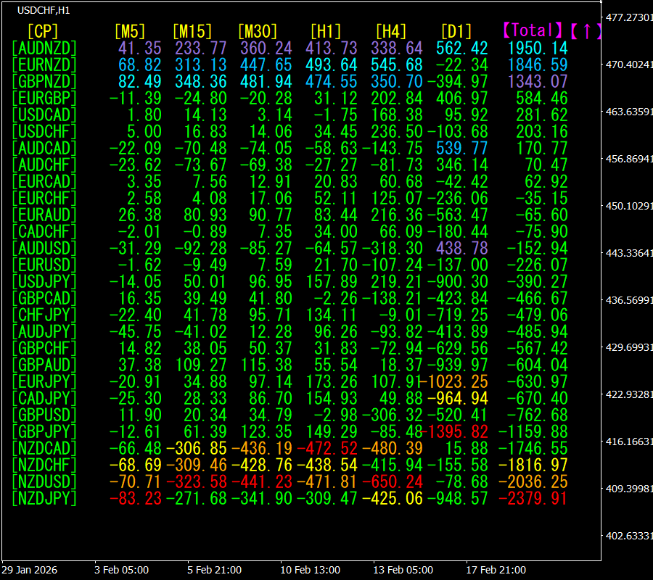Click NZDUSD H4 value -650.24
The height and width of the screenshot is (580, 653).
(x=393, y=481)
